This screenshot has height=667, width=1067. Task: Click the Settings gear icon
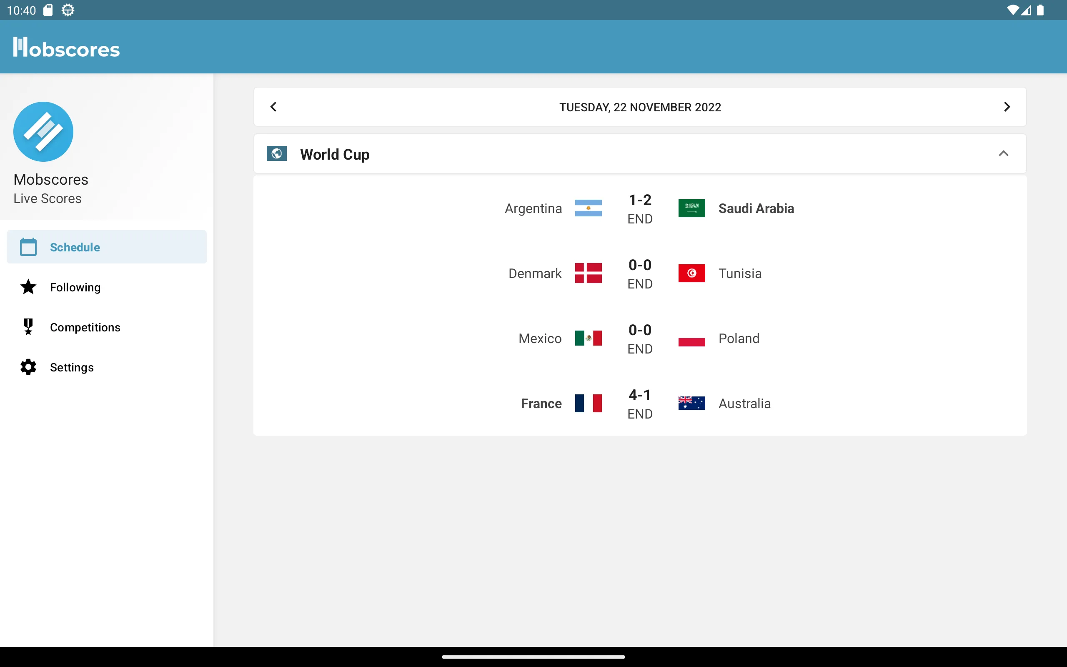28,367
